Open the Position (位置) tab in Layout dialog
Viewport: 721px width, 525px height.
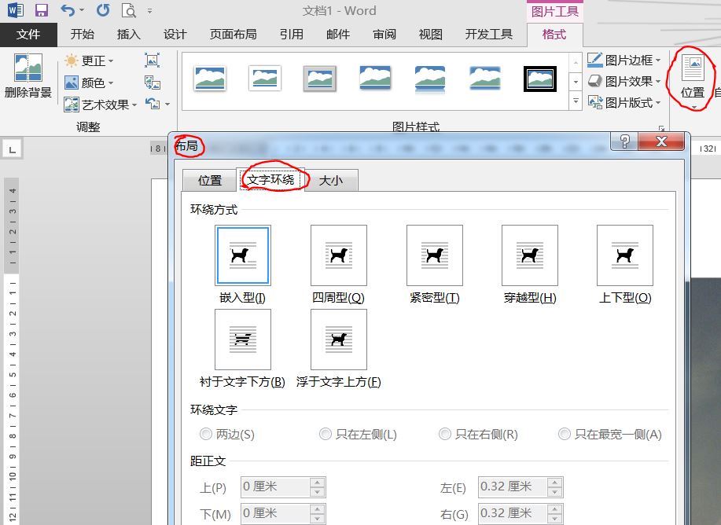210,180
